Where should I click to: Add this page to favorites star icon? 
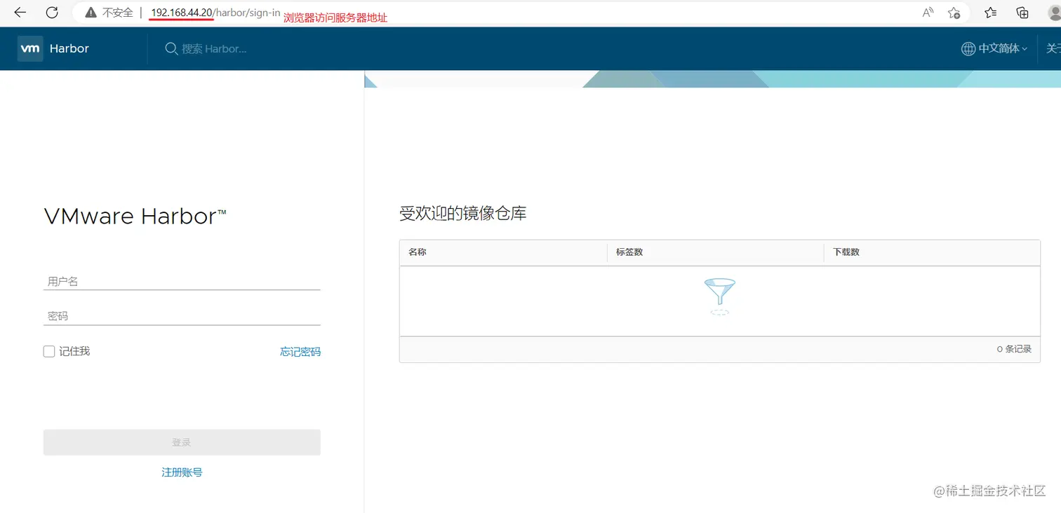pyautogui.click(x=954, y=13)
